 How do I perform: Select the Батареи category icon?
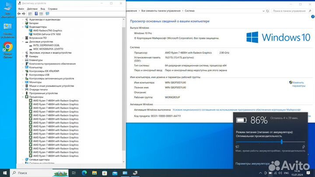[x=27, y=23]
